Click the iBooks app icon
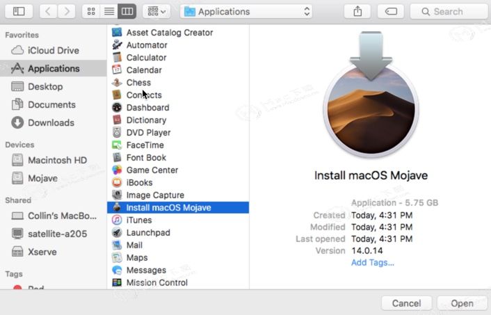Screen dimensions: 491x315 (117, 183)
